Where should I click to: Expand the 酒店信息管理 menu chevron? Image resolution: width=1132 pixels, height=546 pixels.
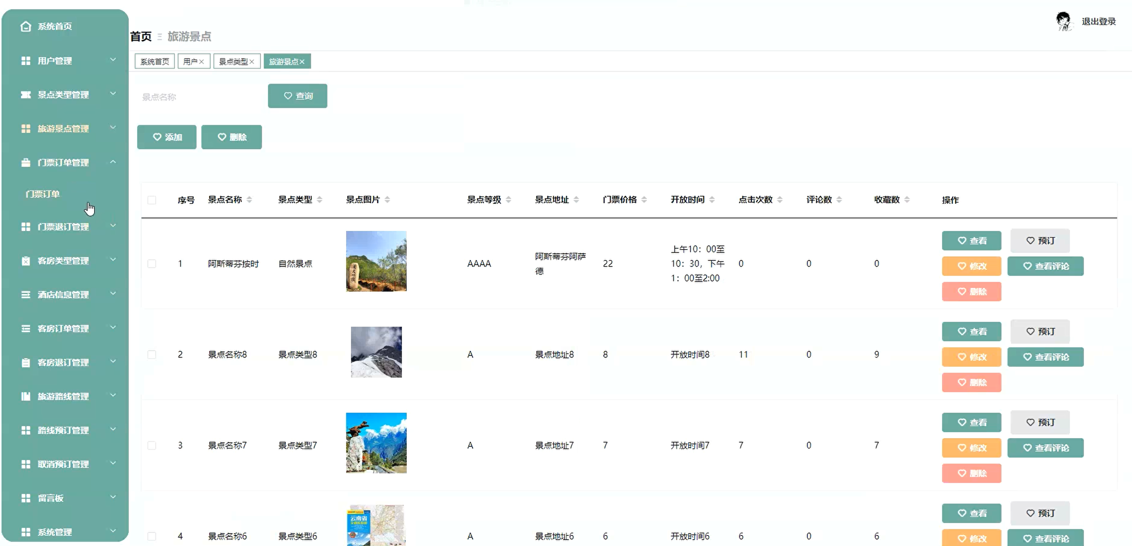pyautogui.click(x=113, y=293)
